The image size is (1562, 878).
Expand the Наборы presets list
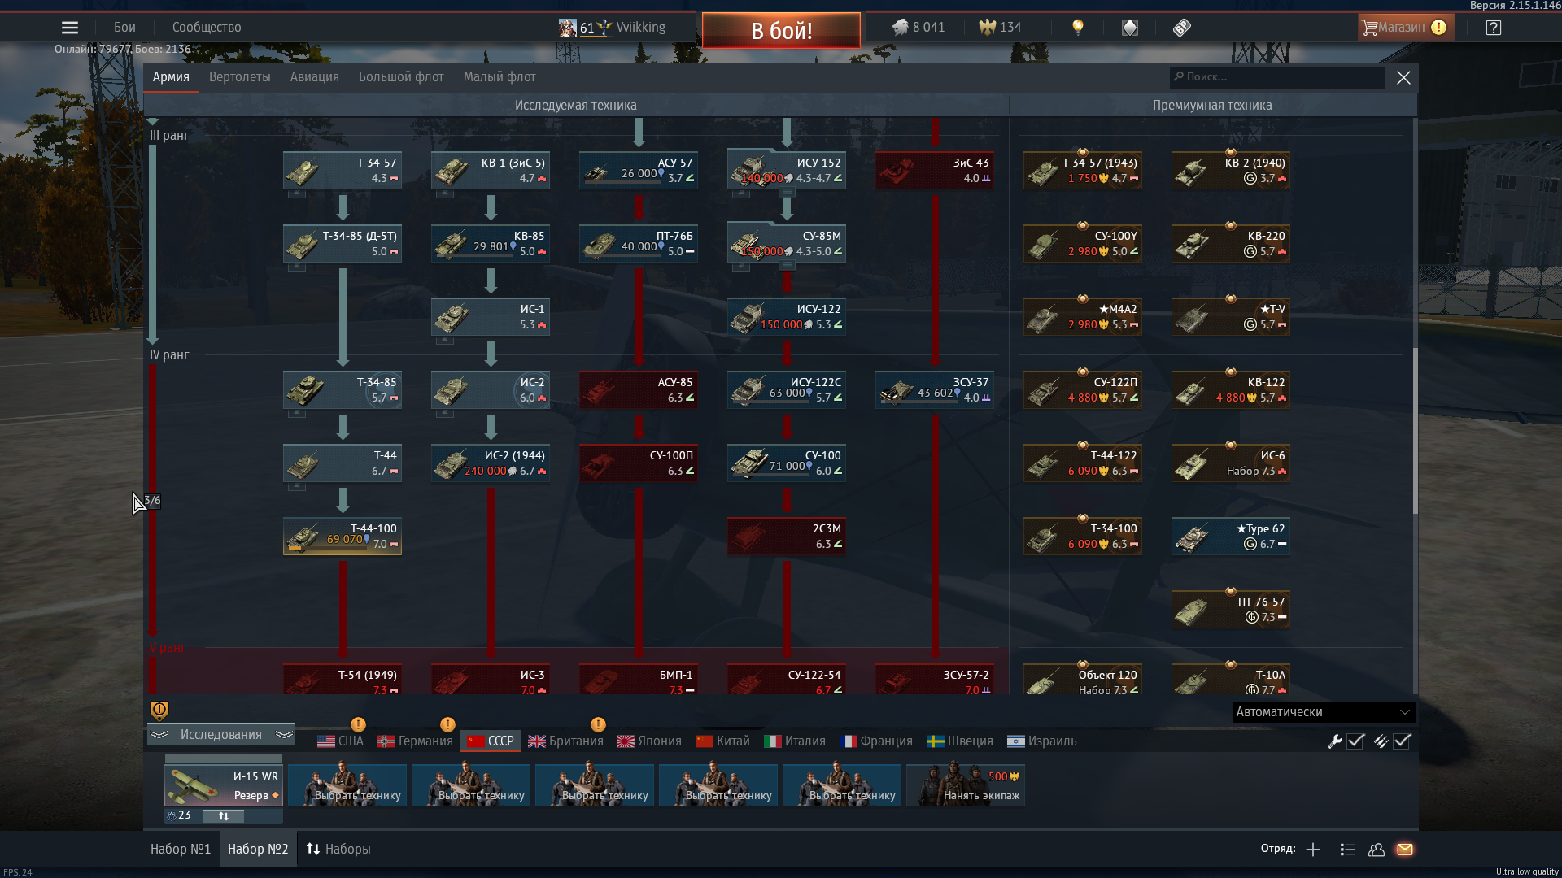click(338, 849)
